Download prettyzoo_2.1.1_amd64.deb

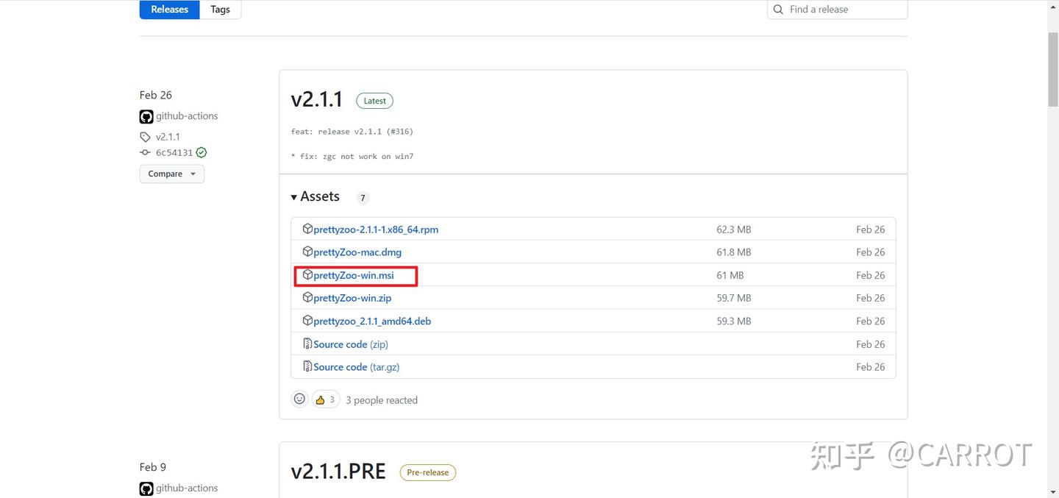click(372, 321)
